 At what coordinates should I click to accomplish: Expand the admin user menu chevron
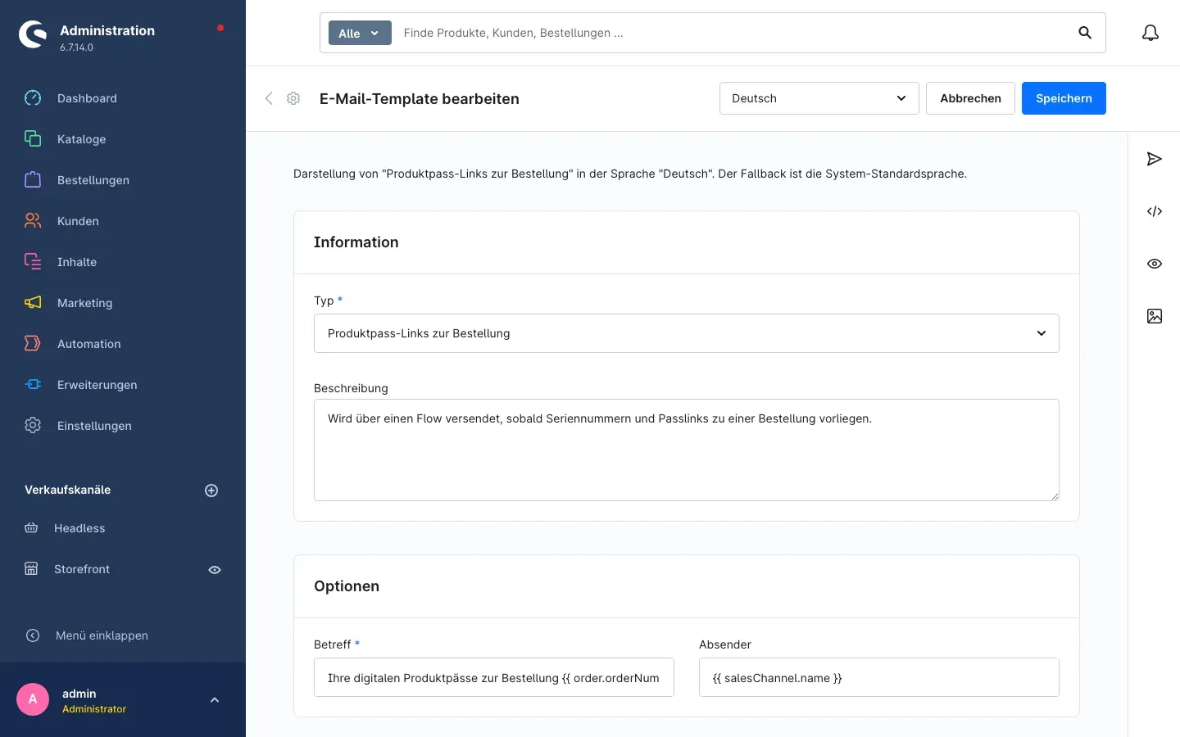pos(215,700)
